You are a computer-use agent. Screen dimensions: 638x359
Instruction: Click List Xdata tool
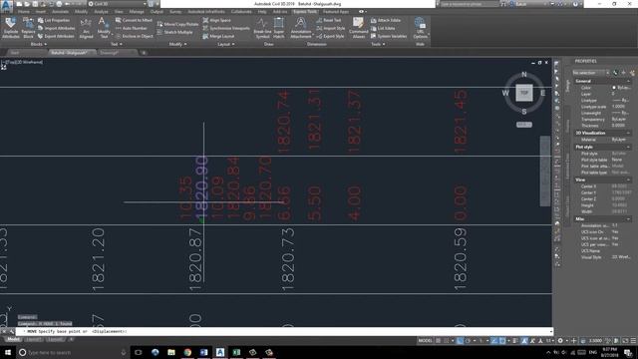[x=383, y=28]
